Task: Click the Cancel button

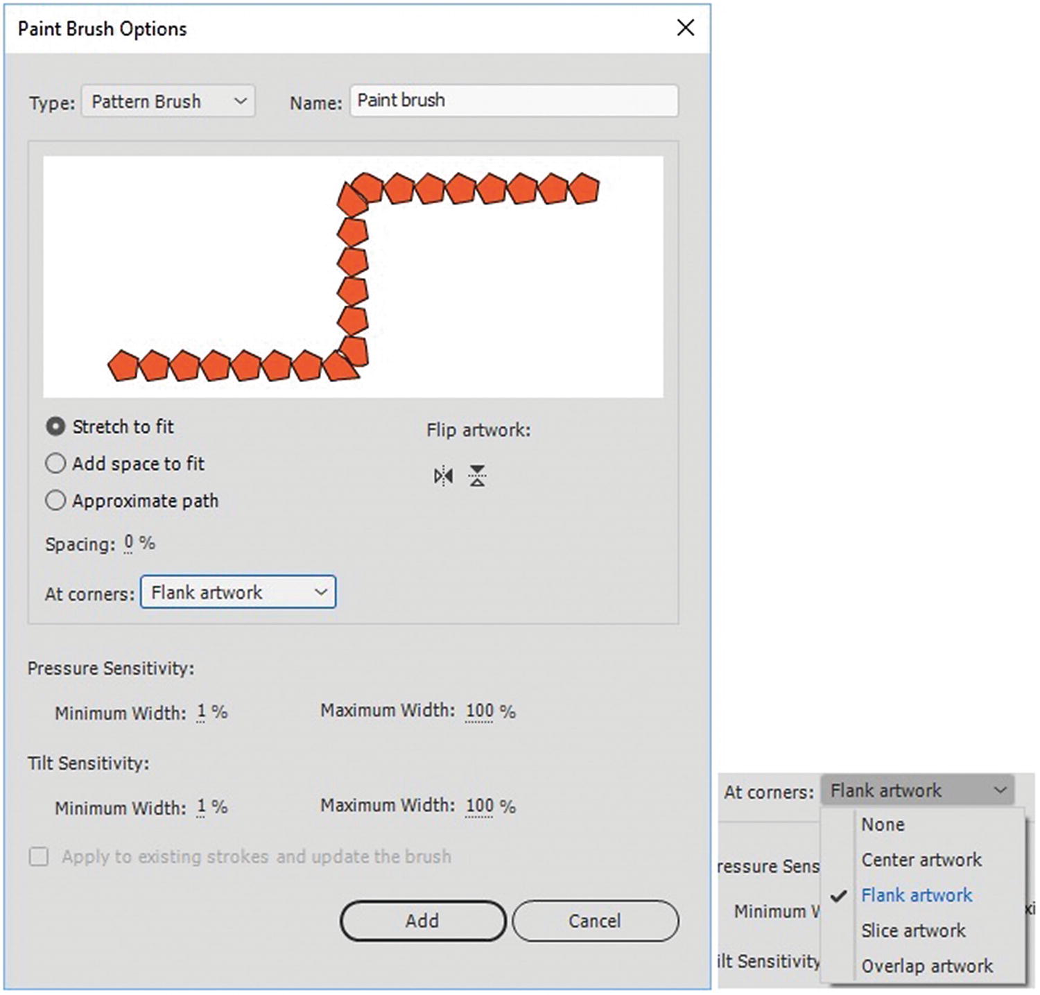Action: pyautogui.click(x=595, y=921)
